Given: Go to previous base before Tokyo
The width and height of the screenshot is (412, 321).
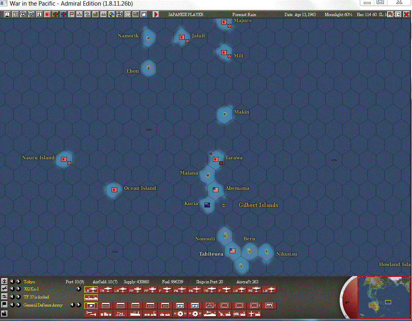Looking at the screenshot, I should 12,282.
